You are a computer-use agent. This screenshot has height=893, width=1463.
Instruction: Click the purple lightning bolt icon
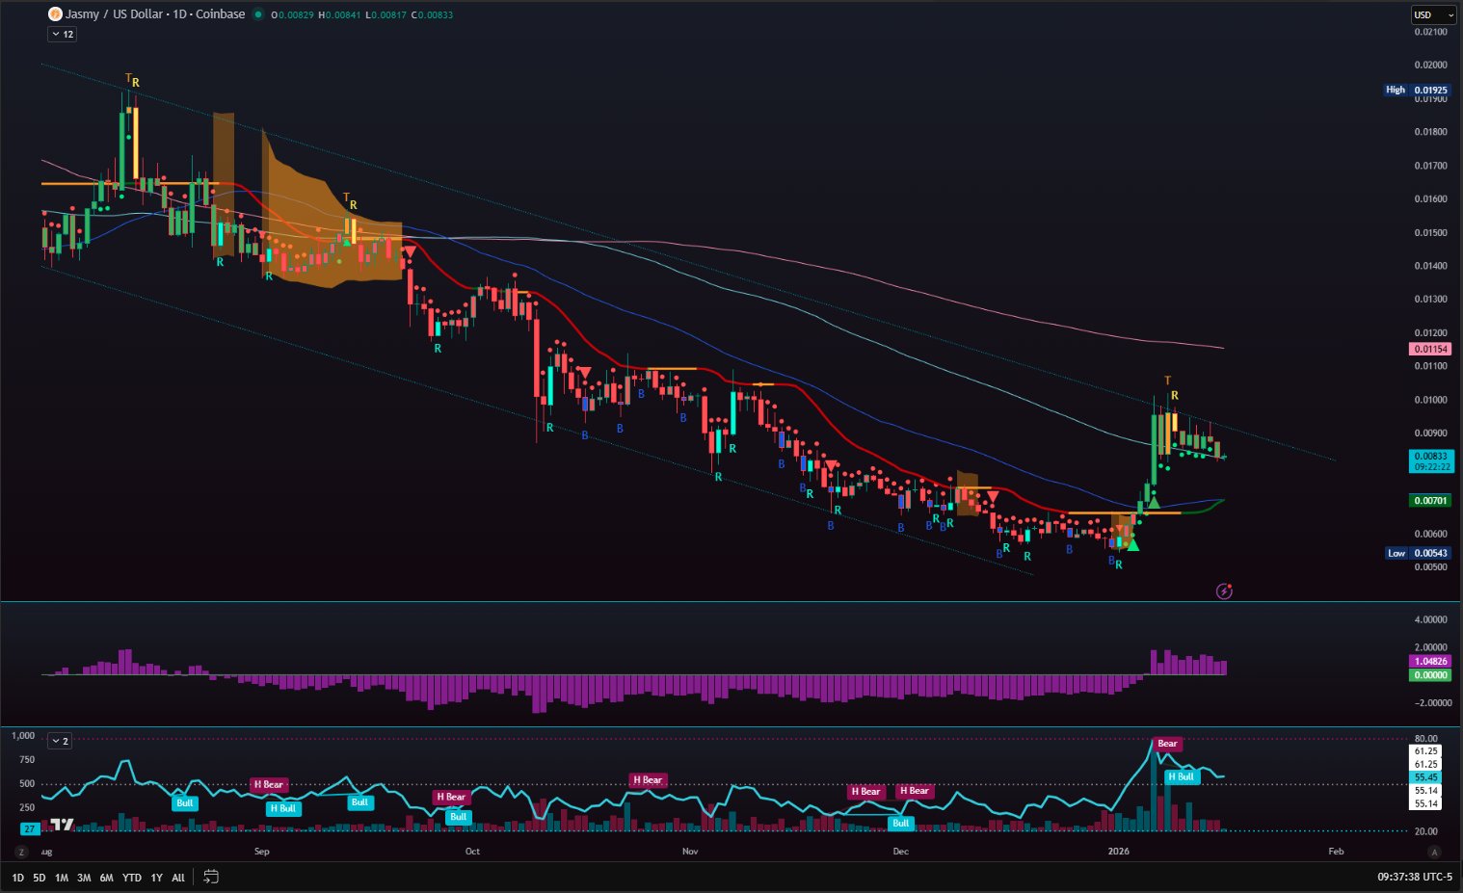click(1224, 591)
